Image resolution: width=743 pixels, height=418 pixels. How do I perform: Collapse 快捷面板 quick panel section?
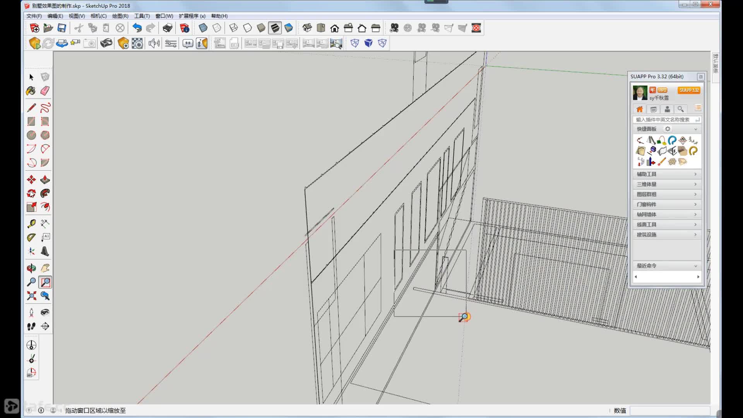coord(695,129)
